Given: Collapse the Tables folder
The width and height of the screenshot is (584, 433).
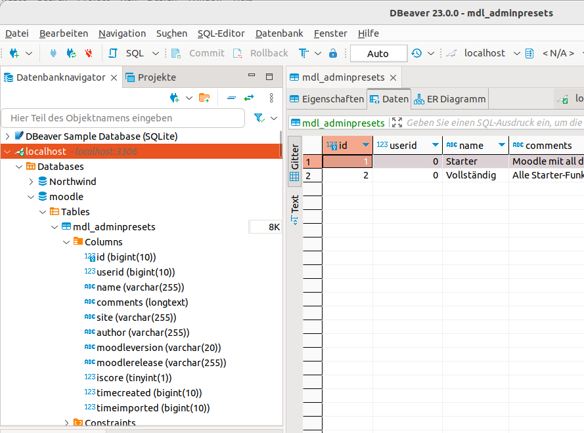Looking at the screenshot, I should pyautogui.click(x=43, y=212).
